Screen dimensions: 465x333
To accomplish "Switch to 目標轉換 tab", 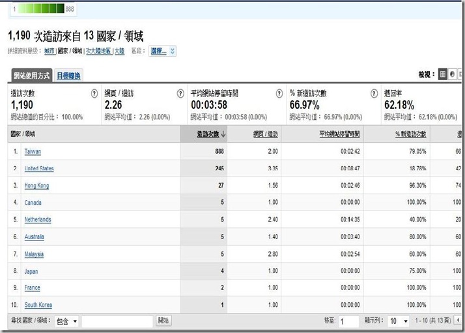I will pos(68,76).
